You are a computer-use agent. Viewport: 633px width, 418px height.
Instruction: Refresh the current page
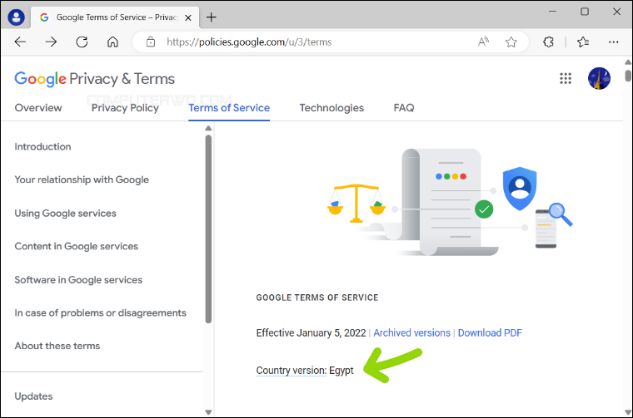click(82, 42)
